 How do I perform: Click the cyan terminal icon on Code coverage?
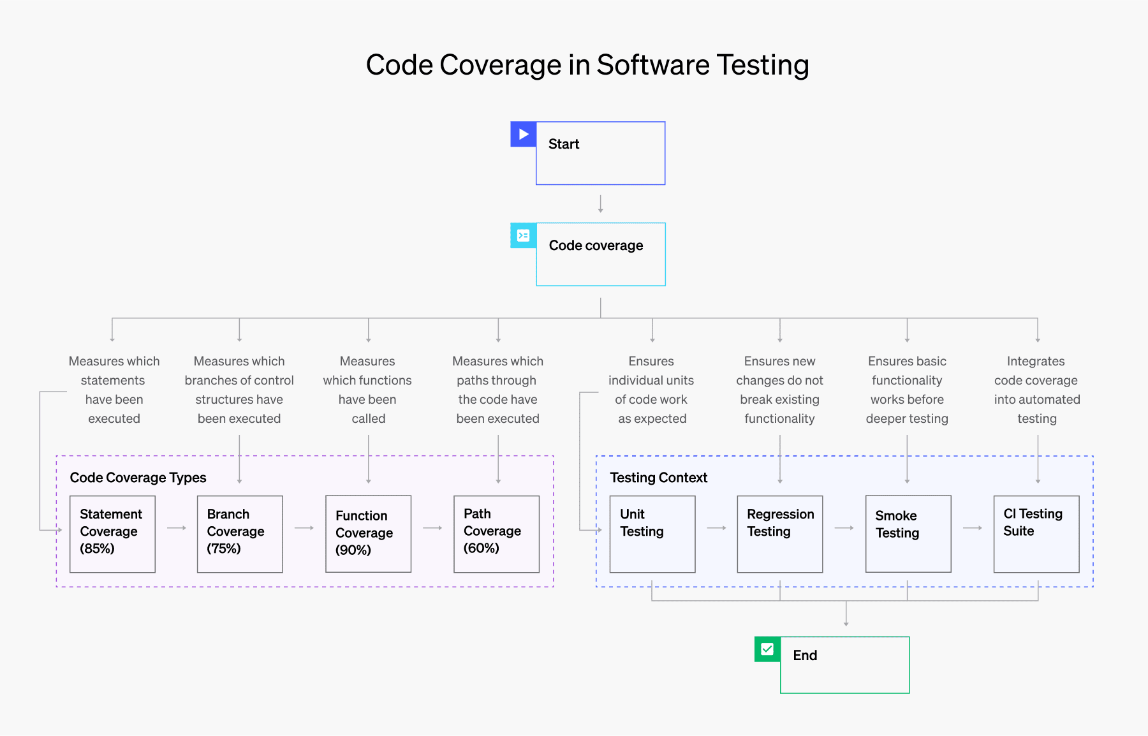523,235
